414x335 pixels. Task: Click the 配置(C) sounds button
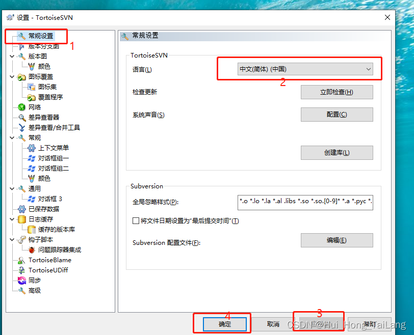[337, 115]
